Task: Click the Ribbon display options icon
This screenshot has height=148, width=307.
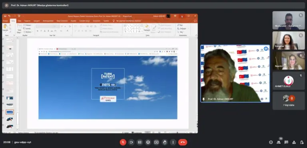Action: pos(175,16)
